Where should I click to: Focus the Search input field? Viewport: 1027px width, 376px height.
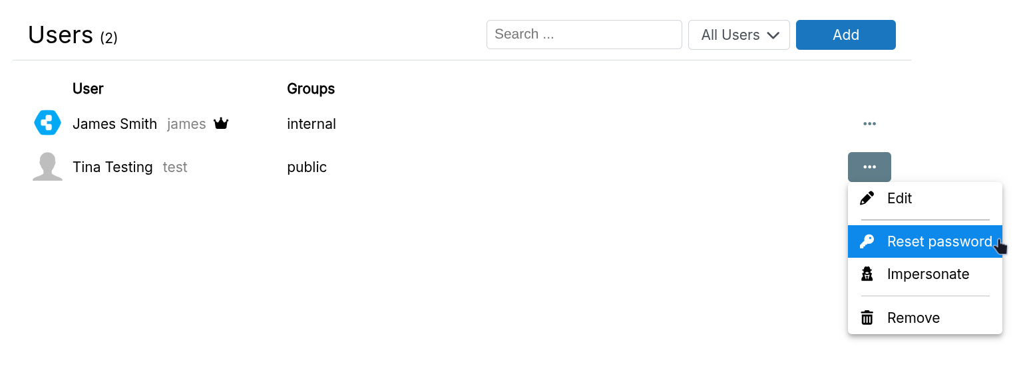(x=584, y=35)
